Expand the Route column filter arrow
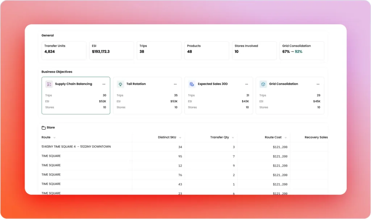Viewport: 371px width, 219px height. pos(54,138)
